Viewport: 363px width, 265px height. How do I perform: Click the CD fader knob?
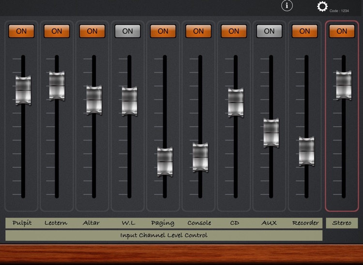point(236,103)
